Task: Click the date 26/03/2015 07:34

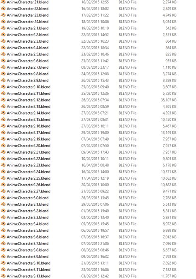Action: pos(95,100)
